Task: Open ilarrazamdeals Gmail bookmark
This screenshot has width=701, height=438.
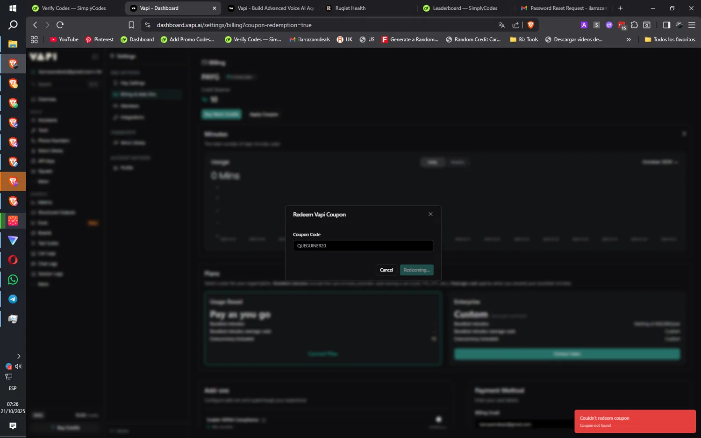Action: [309, 40]
